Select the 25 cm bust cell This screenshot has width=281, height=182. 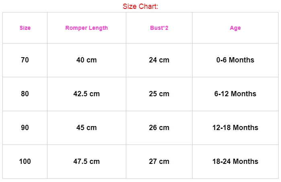pyautogui.click(x=159, y=94)
